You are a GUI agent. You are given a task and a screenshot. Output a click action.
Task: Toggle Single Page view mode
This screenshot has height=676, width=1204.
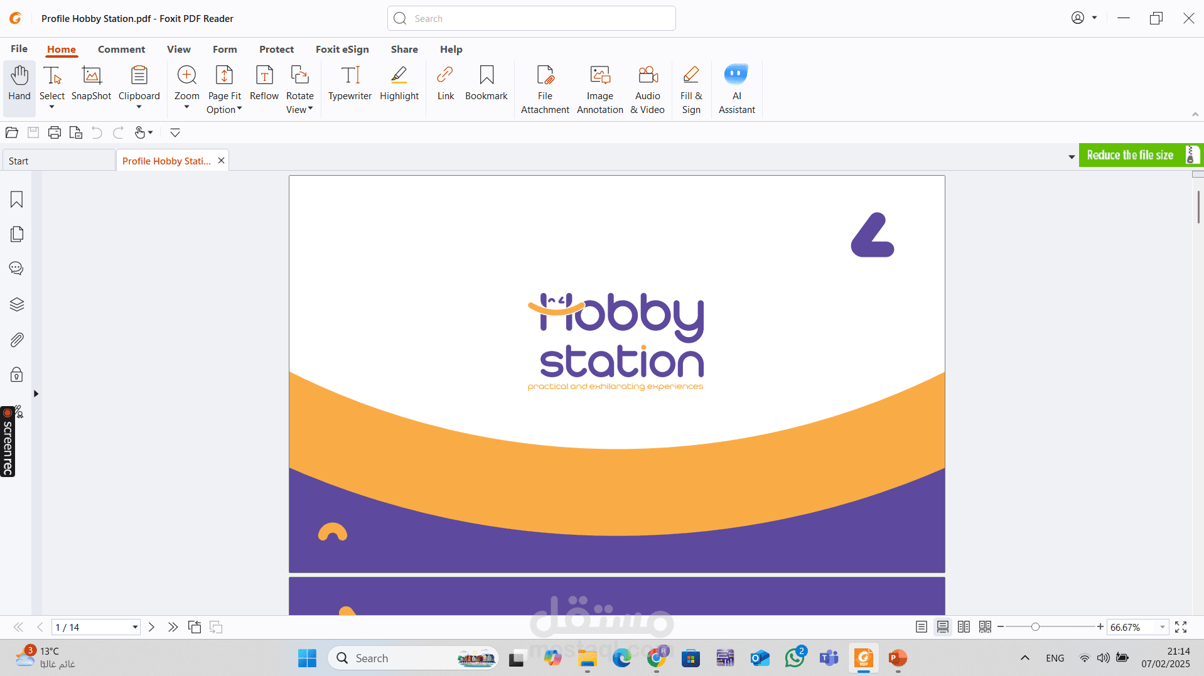click(922, 627)
